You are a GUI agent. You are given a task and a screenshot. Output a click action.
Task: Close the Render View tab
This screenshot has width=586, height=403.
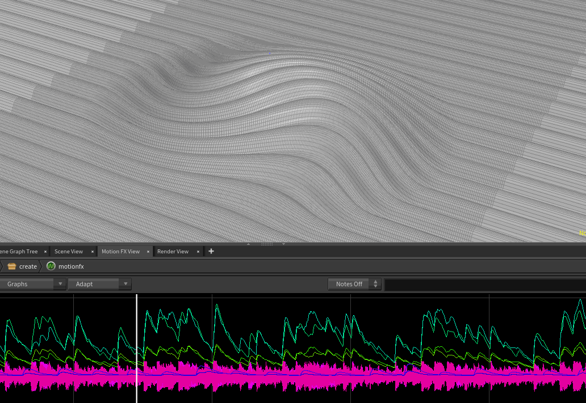pyautogui.click(x=198, y=252)
